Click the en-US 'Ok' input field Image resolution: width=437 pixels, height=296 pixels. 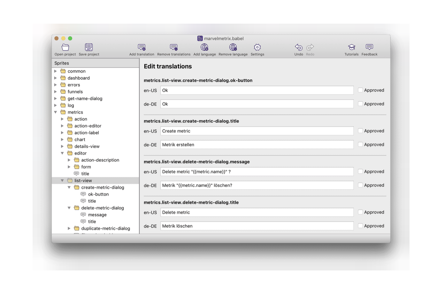257,90
